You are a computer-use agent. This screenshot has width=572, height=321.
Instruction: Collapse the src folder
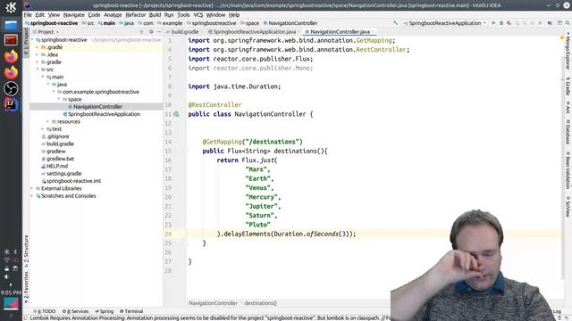tap(38, 70)
